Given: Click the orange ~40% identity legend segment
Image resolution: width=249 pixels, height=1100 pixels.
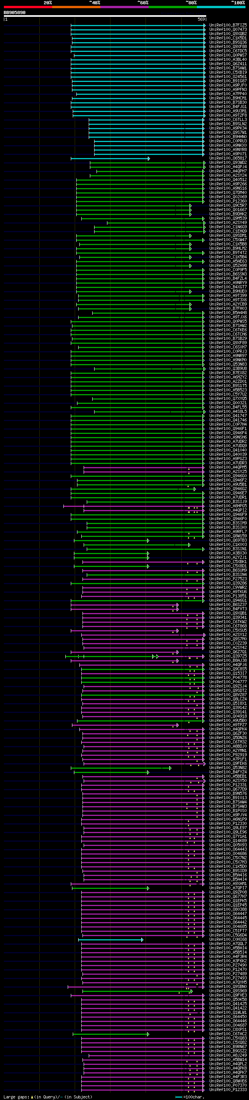Looking at the screenshot, I should [76, 7].
